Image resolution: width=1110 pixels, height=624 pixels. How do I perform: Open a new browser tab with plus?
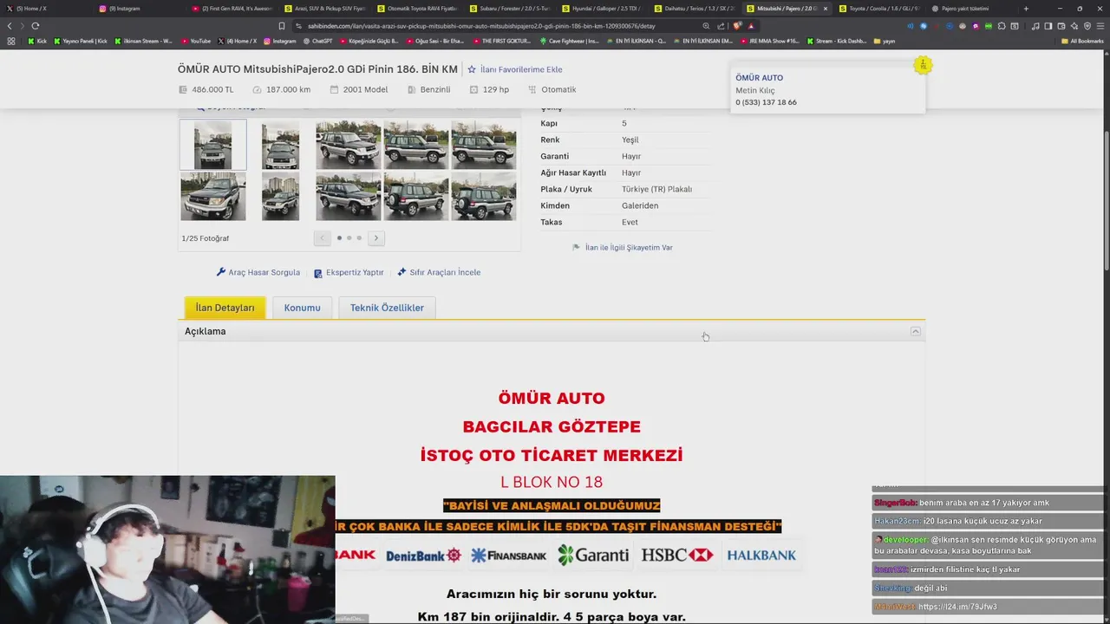point(1026,9)
